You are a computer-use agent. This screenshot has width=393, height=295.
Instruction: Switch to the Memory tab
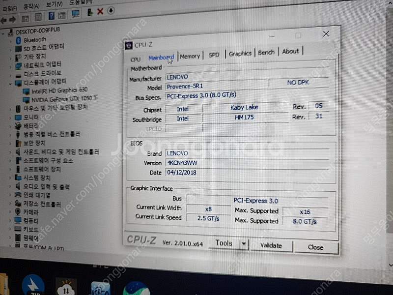point(190,57)
